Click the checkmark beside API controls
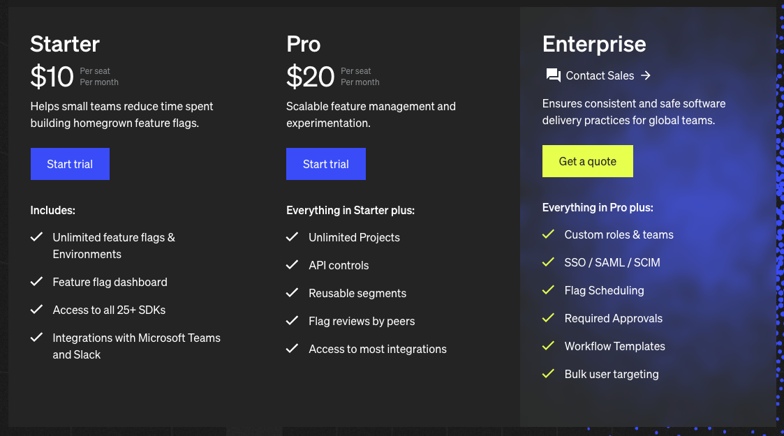Viewport: 784px width, 436px height. (293, 265)
